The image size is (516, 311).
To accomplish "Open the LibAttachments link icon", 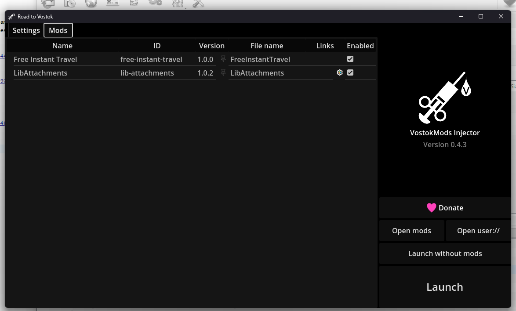I will click(x=339, y=72).
